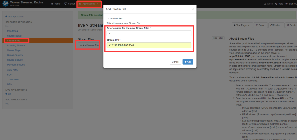
Task: Click the Home house icon in navbar
Action: point(52,4)
